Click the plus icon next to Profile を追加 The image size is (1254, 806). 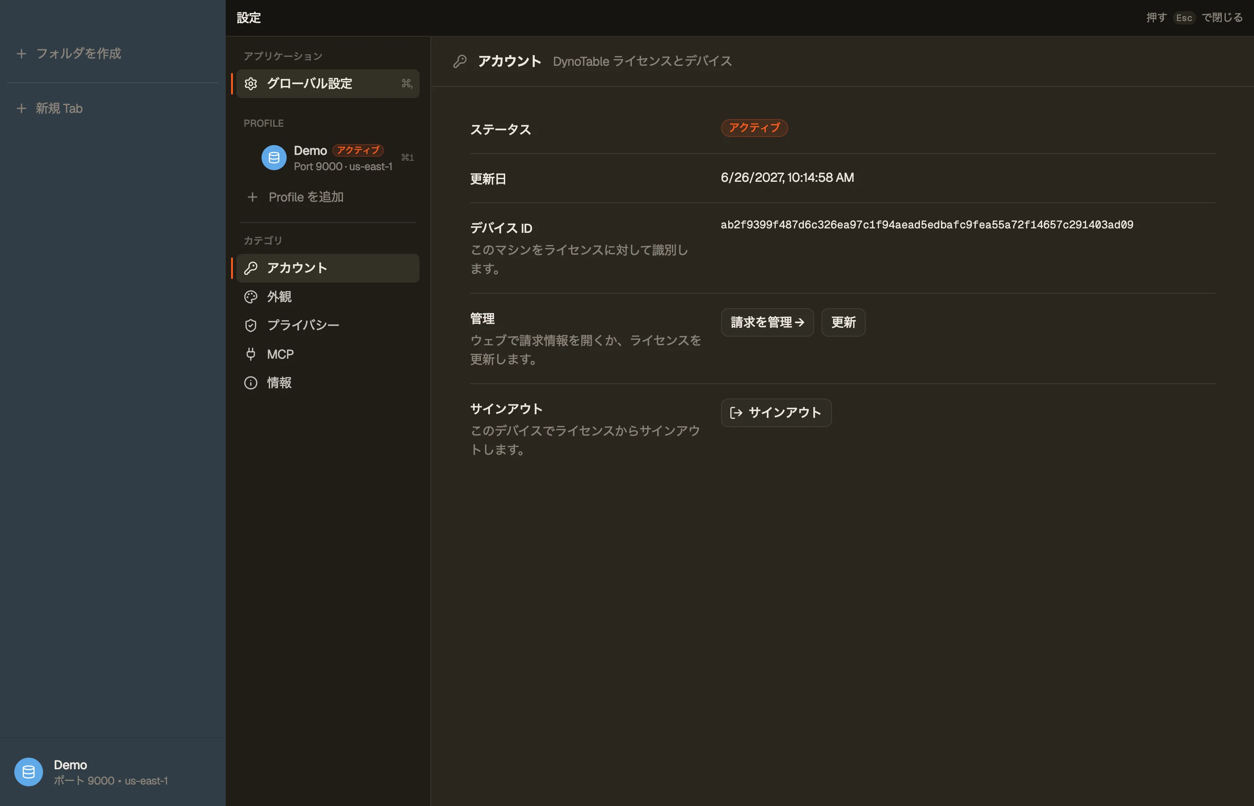click(x=252, y=197)
